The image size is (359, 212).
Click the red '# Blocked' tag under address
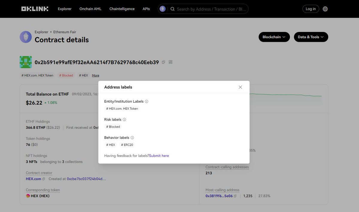point(66,75)
